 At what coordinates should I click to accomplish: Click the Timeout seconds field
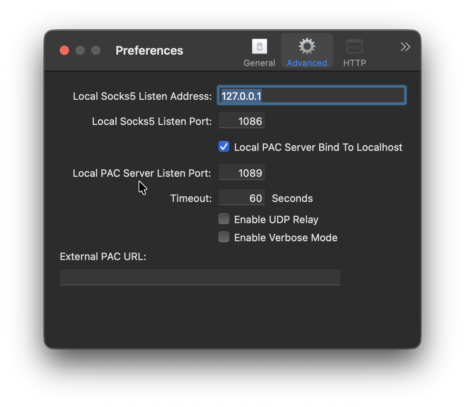(x=242, y=198)
